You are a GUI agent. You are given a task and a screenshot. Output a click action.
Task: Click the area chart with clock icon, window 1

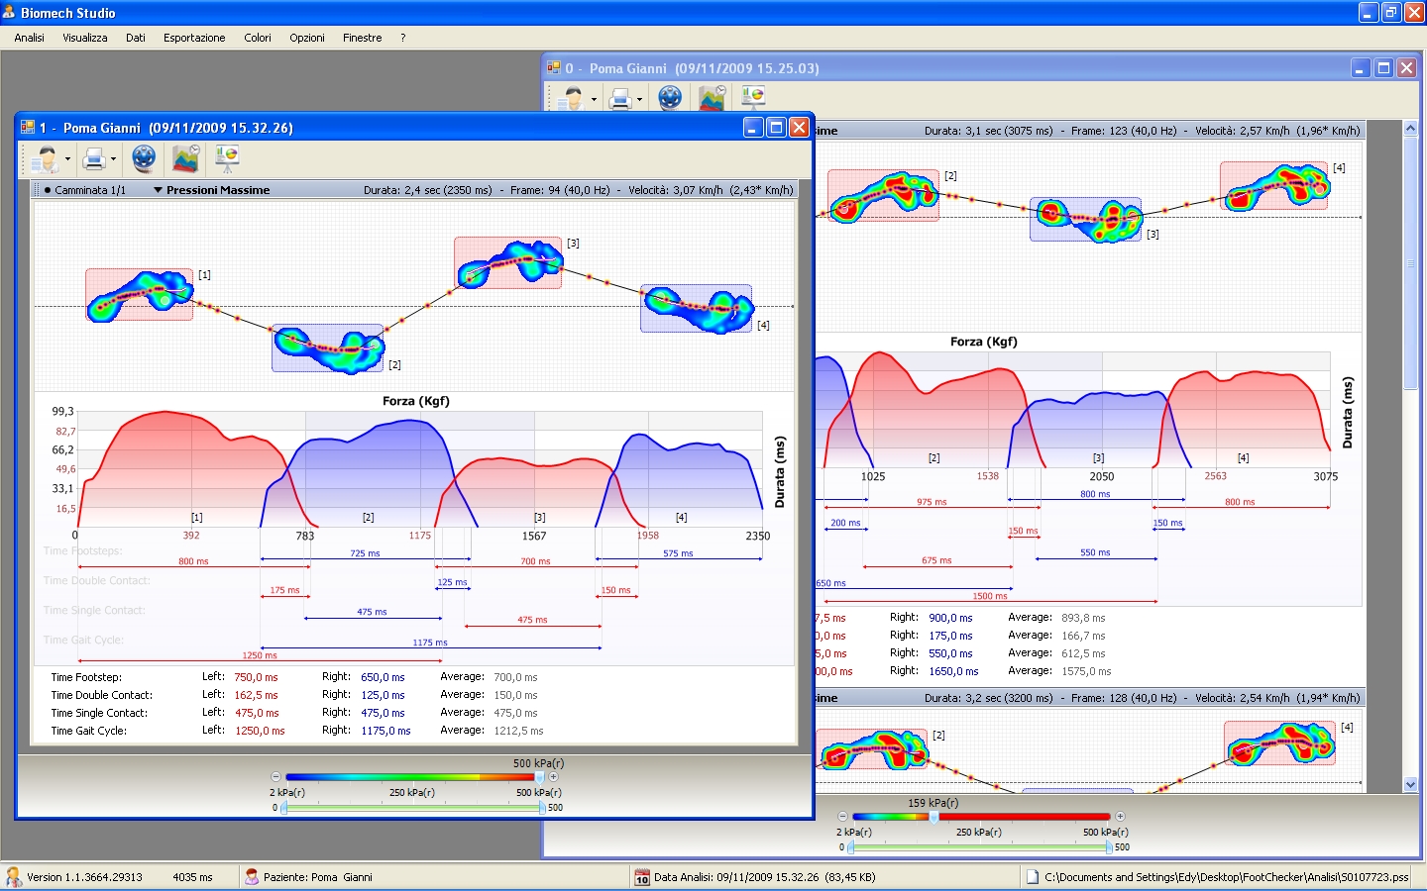coord(185,158)
